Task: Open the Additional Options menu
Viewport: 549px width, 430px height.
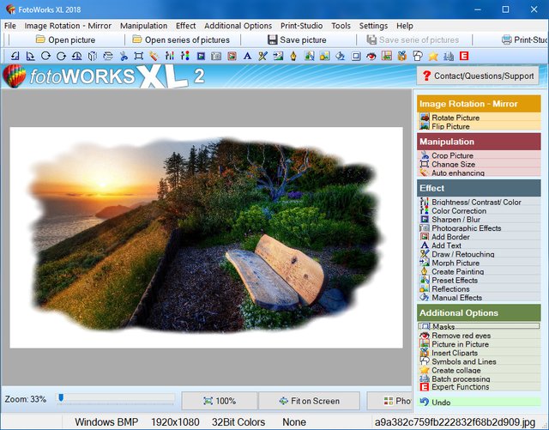Action: [238, 26]
